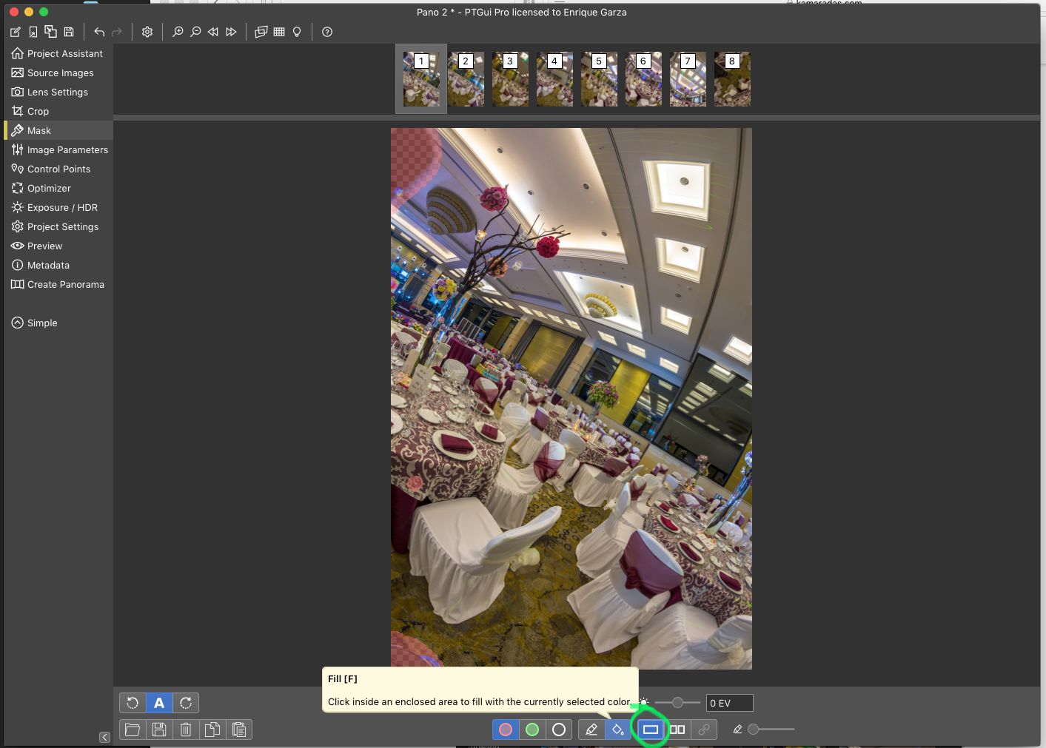
Task: Choose the green mask color
Action: pyautogui.click(x=532, y=730)
